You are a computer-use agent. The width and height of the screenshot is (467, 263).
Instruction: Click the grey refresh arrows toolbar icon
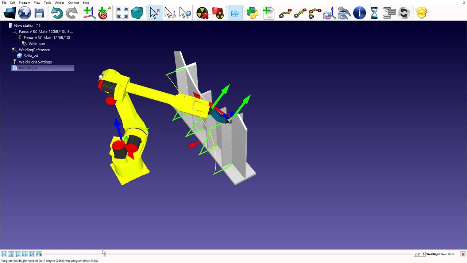404,13
